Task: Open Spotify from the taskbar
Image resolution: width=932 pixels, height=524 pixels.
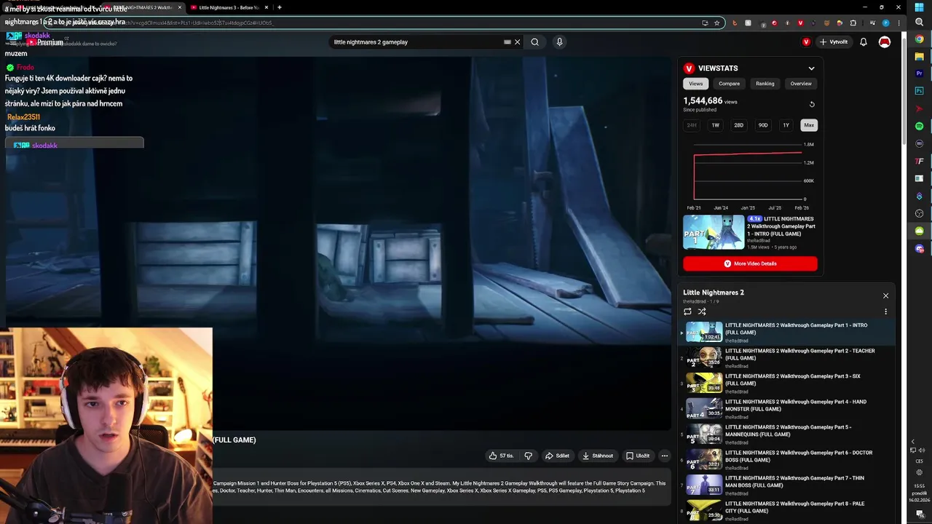Action: pos(919,126)
